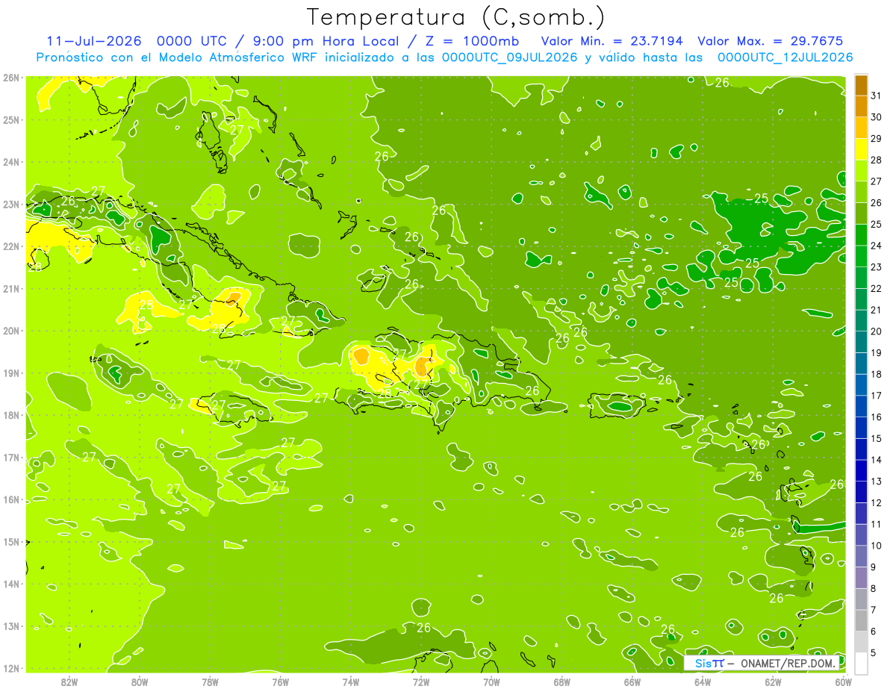The width and height of the screenshot is (896, 692).
Task: Click the "24N" latitude axis label
Action: (11, 162)
